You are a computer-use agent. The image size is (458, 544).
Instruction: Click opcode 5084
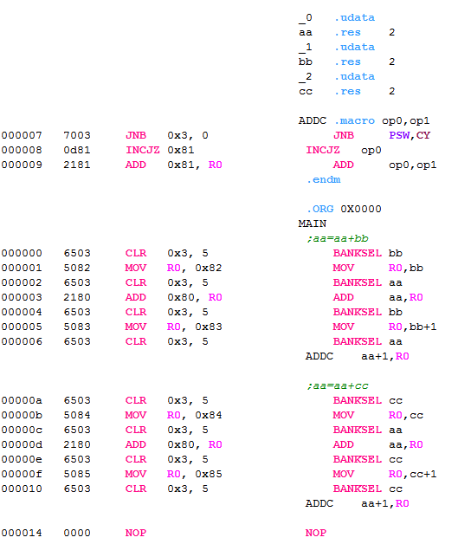tap(77, 415)
